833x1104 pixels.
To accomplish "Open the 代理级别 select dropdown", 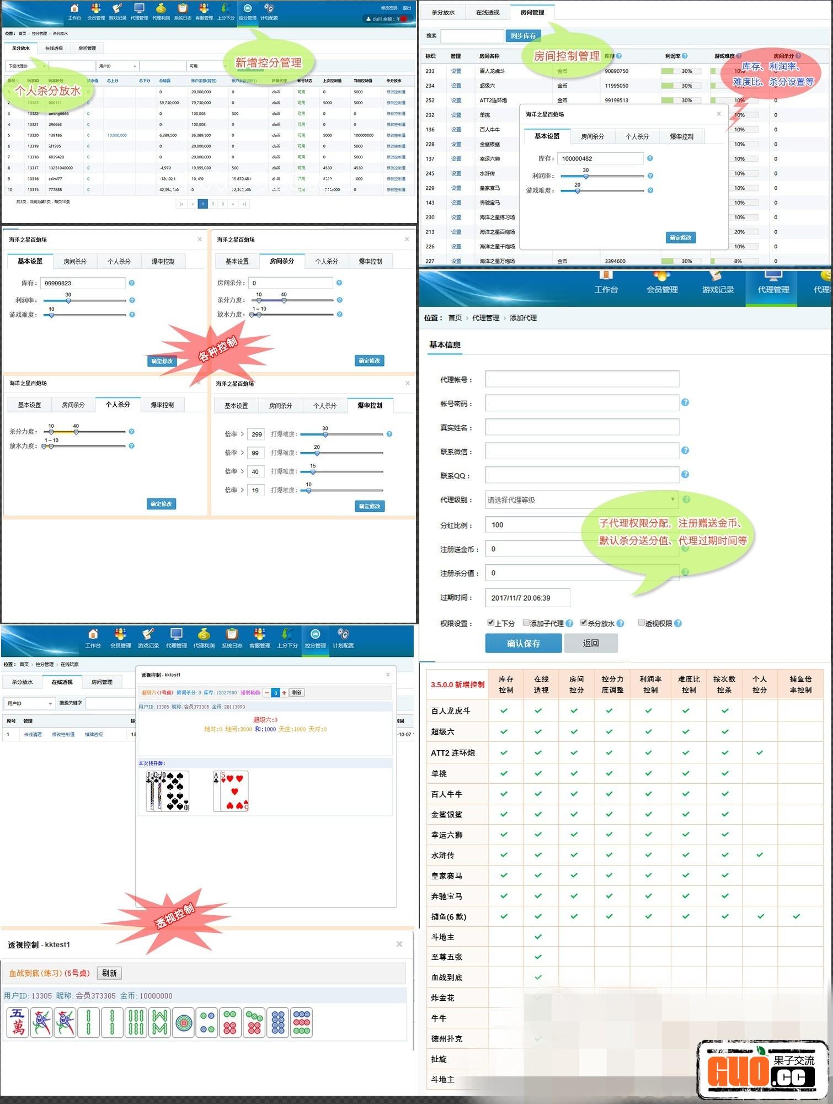I will coord(581,500).
